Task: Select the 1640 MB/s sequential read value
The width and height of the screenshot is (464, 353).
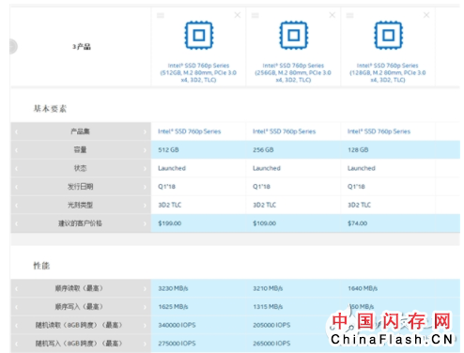Action: click(x=363, y=288)
